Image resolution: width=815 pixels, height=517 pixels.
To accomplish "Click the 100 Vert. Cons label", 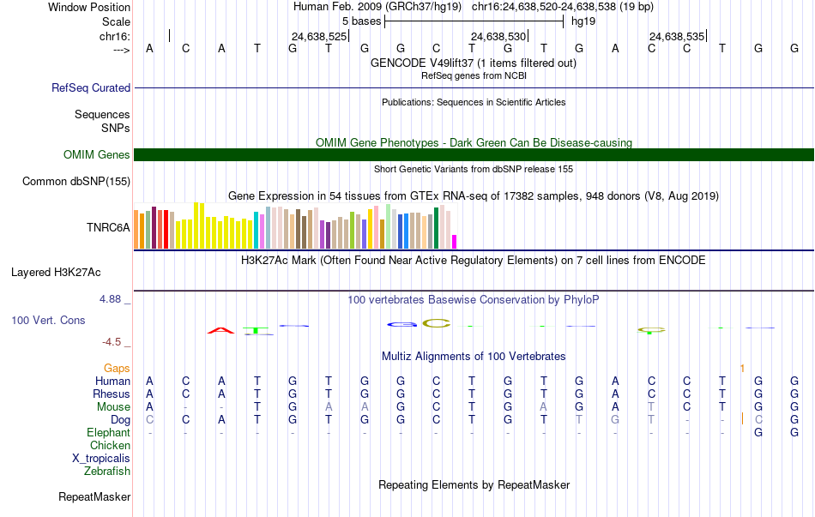I will (48, 320).
